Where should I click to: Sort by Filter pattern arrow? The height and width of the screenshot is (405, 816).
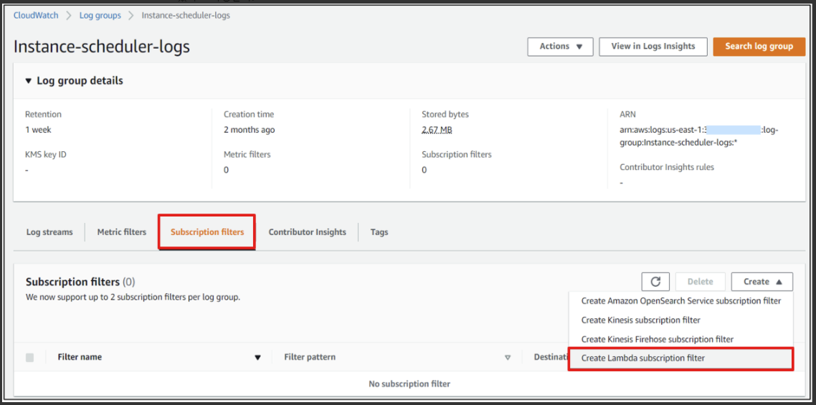(x=508, y=358)
